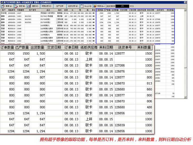Click the 箱式 column header
Image resolution: width=193 pixels, height=145 pixels.
[x=60, y=10]
